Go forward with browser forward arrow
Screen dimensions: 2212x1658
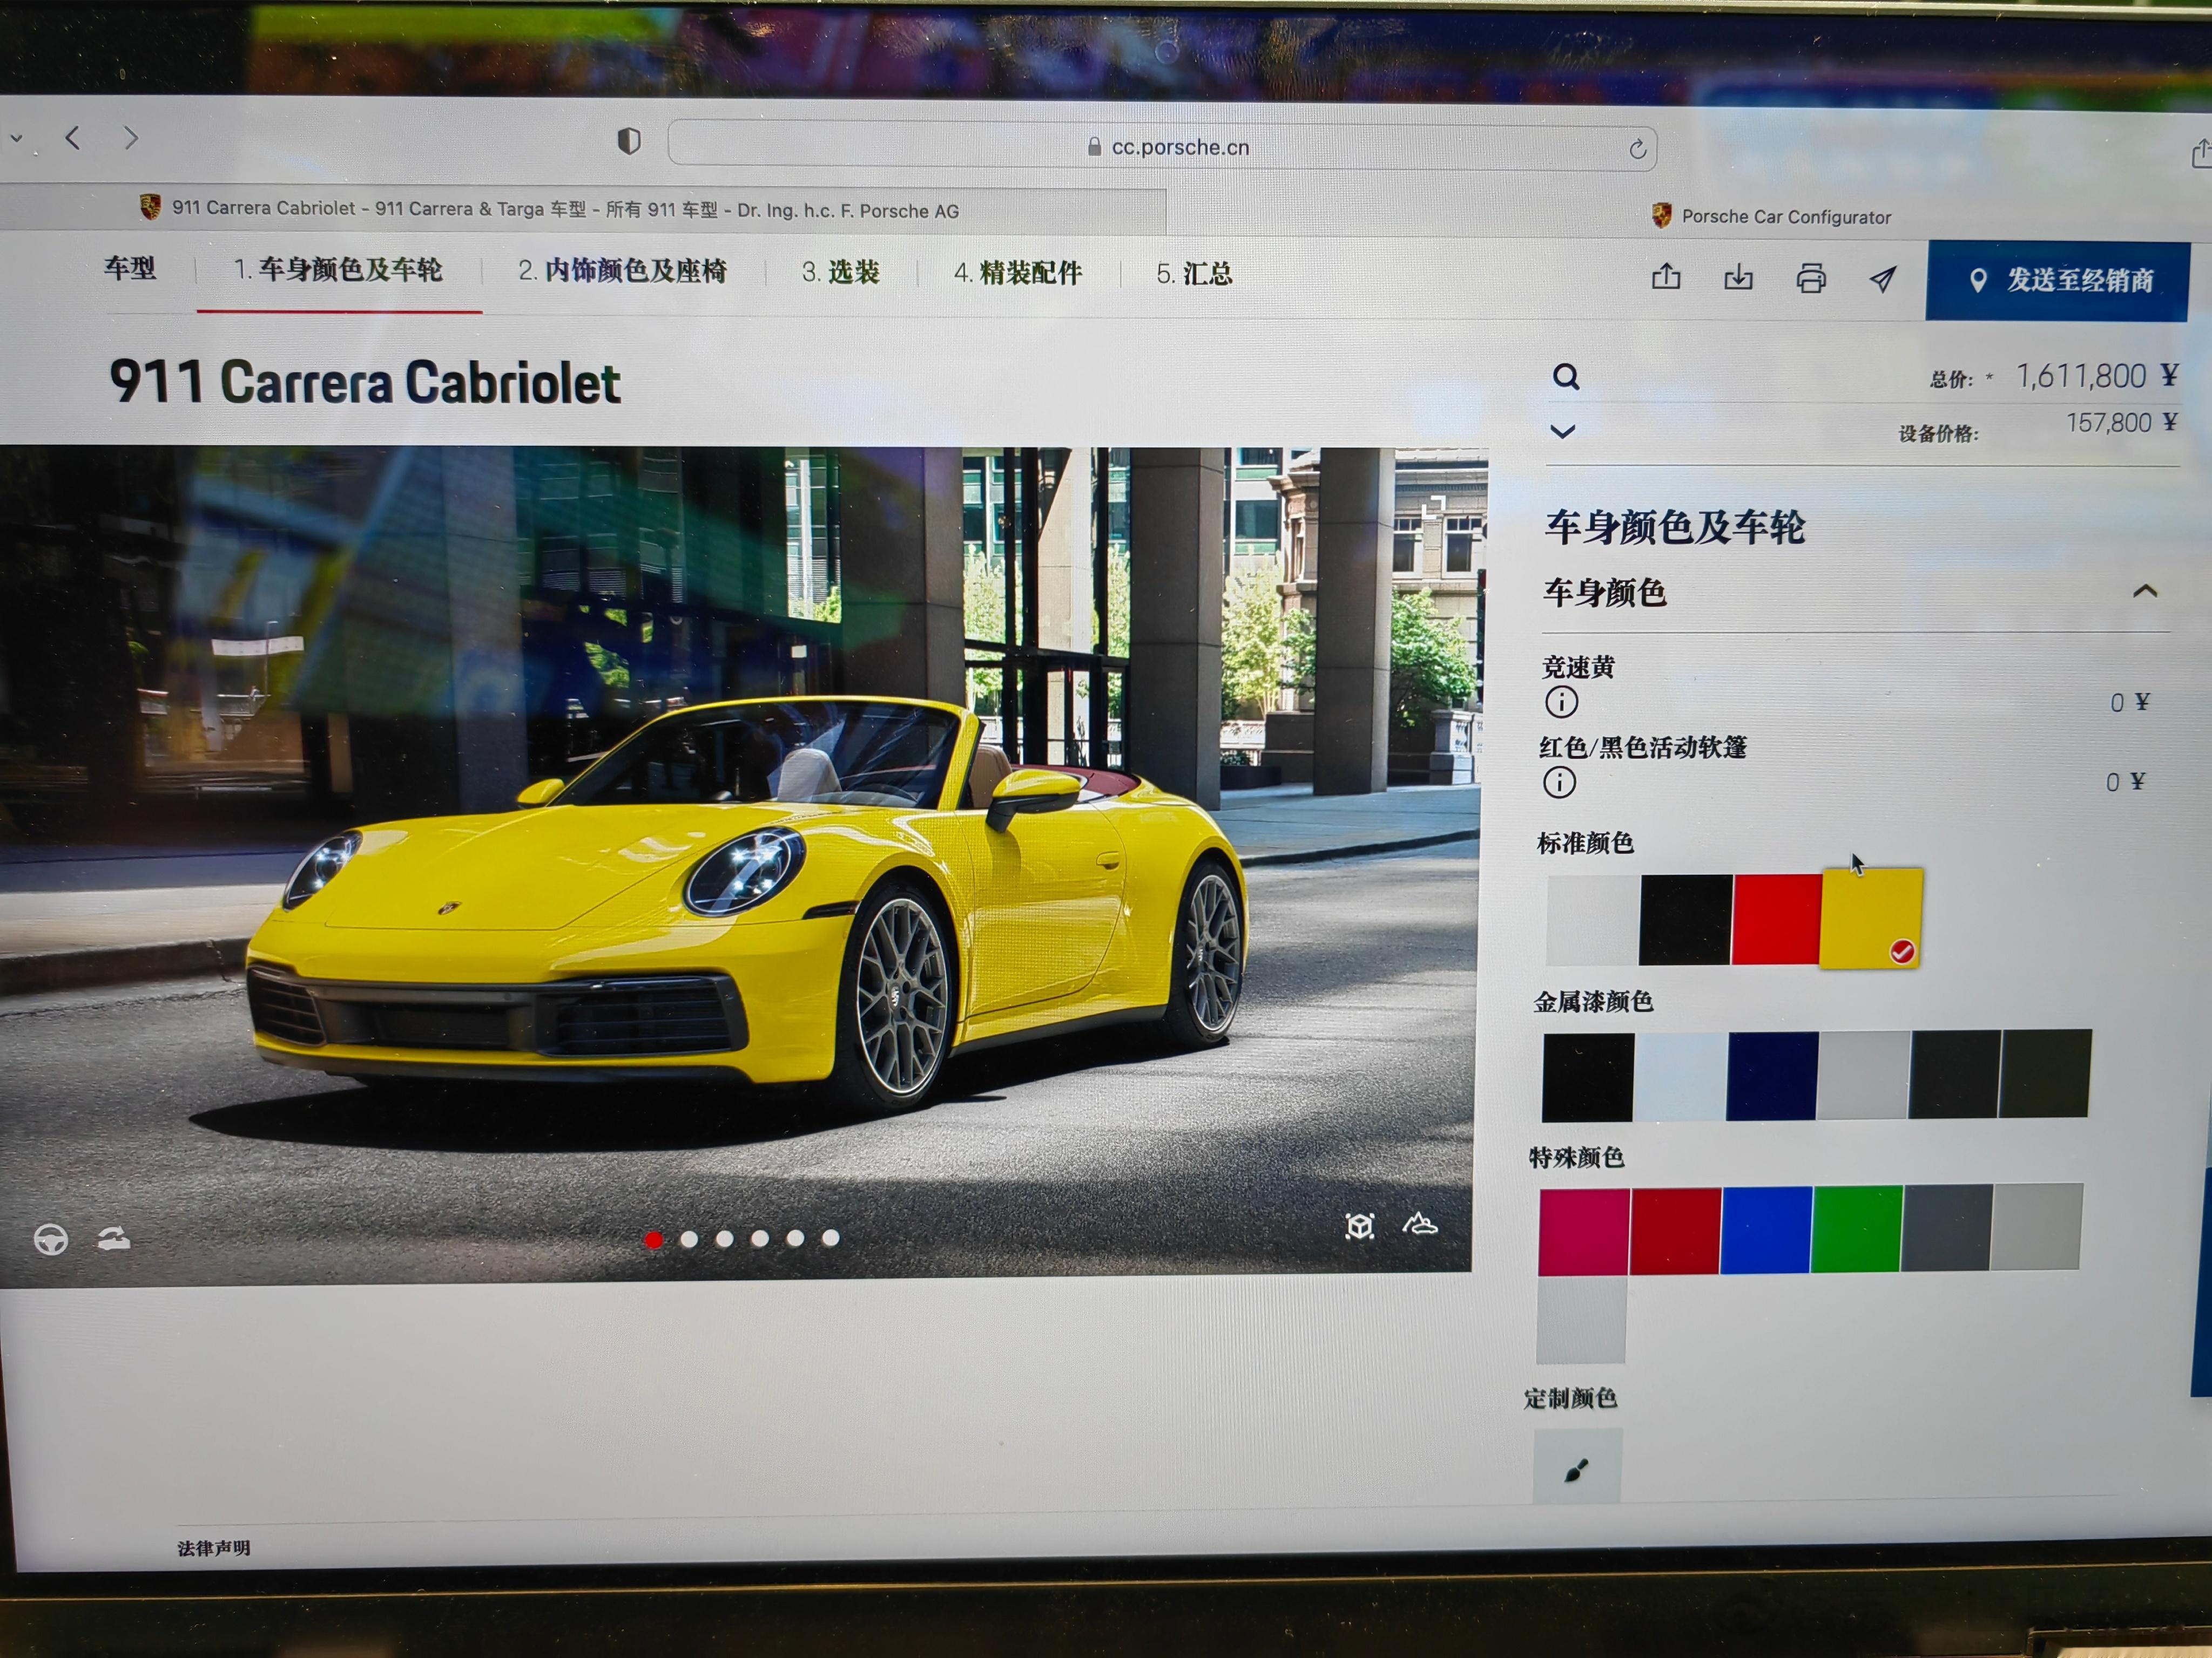(131, 138)
